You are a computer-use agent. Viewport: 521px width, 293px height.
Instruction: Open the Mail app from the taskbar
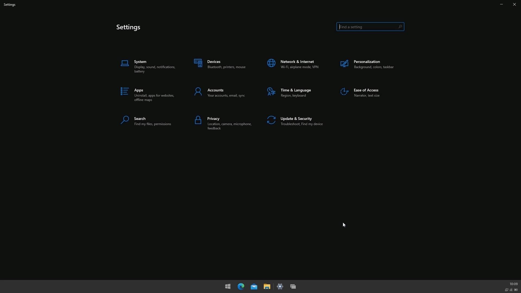click(254, 286)
